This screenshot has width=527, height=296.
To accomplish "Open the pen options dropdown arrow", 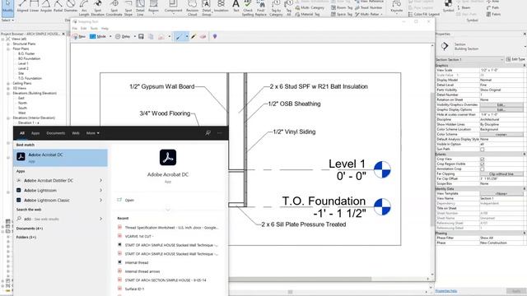I will tap(187, 36).
